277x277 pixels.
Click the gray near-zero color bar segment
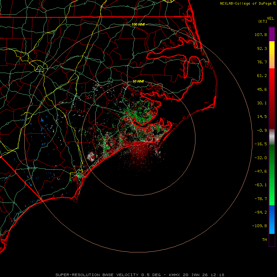272,137
